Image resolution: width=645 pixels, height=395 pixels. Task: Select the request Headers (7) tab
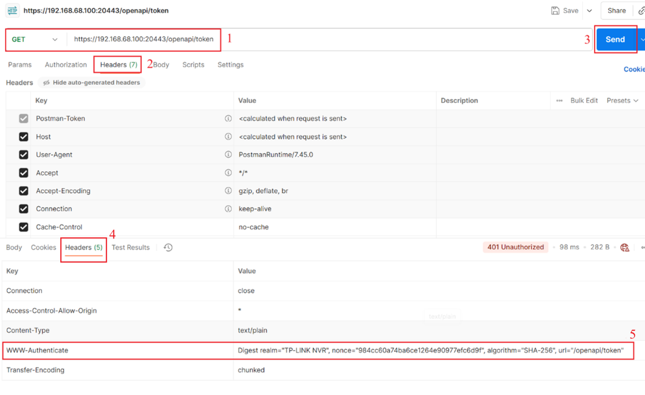(x=119, y=65)
